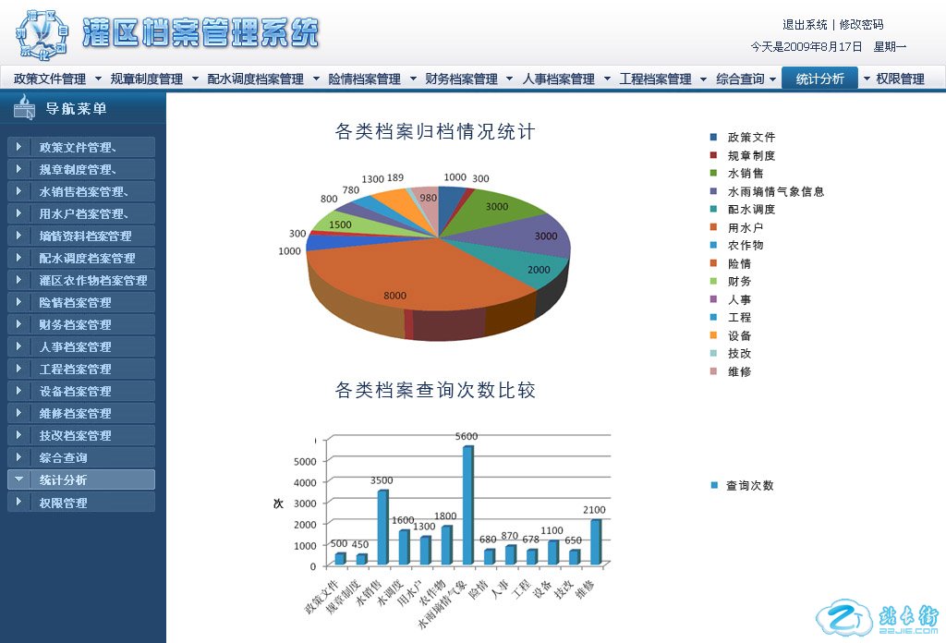Open dropdown arrow beside 综合查询 menu
The height and width of the screenshot is (643, 946).
(772, 79)
